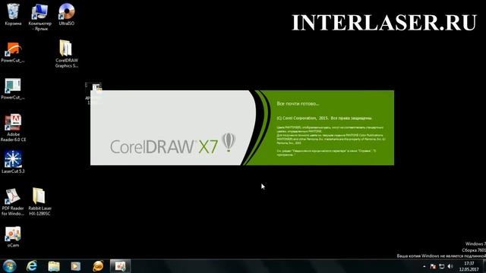Select the CorelDRAW Graphics folder on desktop

click(x=66, y=54)
